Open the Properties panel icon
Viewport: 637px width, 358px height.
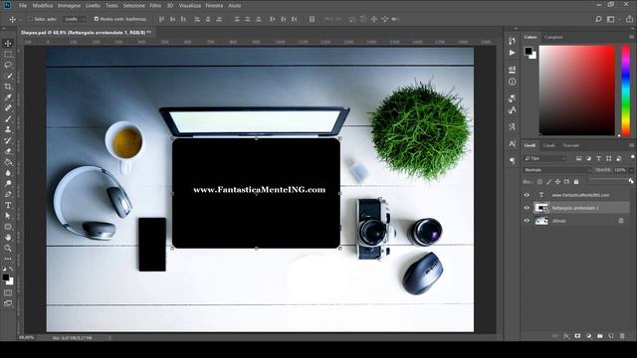tap(512, 70)
